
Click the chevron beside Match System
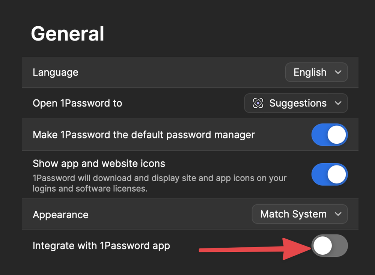coord(338,214)
